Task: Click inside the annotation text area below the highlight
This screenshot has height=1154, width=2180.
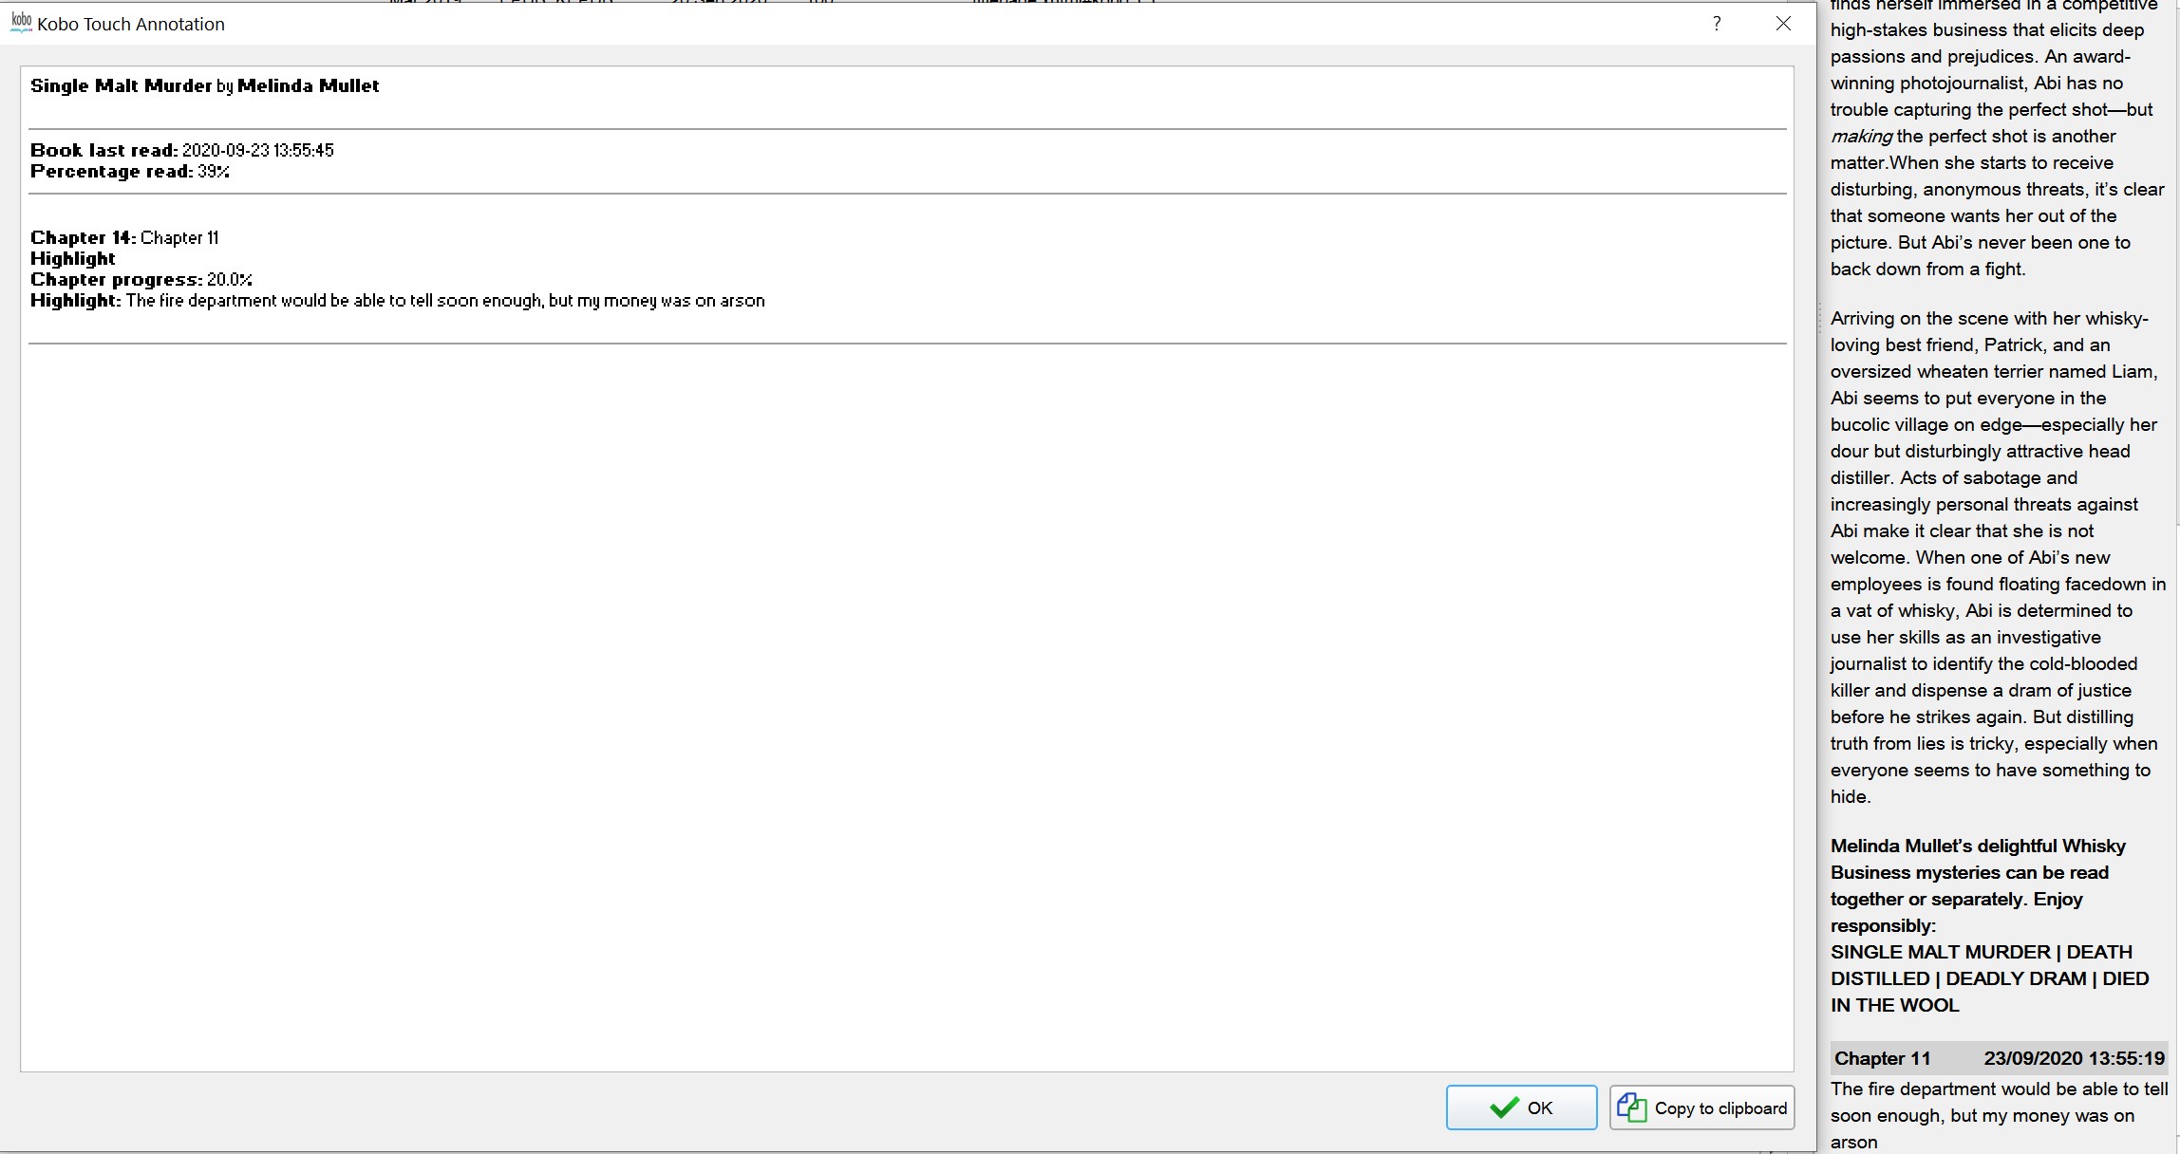Action: [907, 707]
